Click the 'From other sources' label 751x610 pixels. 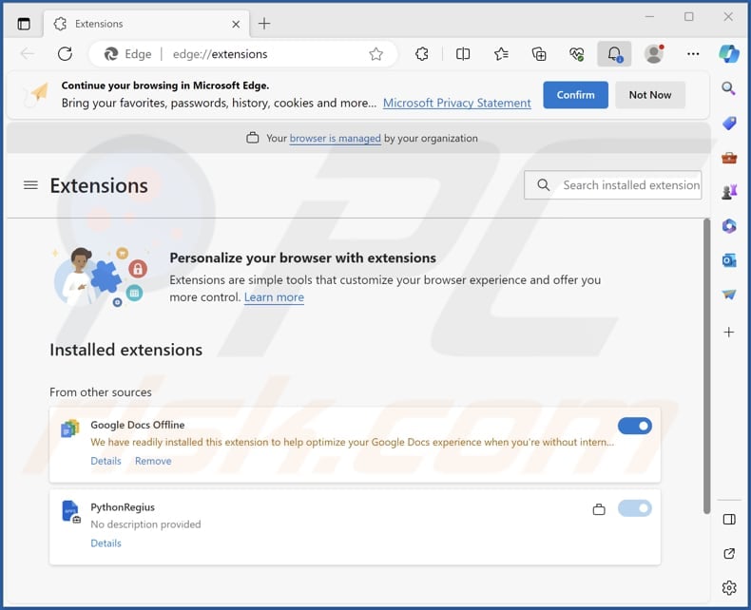[x=101, y=392]
